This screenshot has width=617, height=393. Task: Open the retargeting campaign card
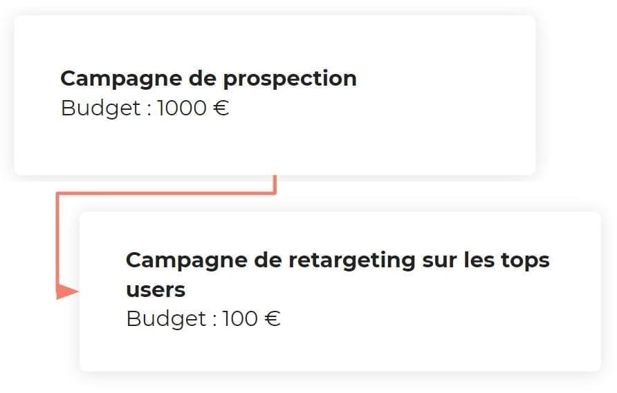pos(340,291)
